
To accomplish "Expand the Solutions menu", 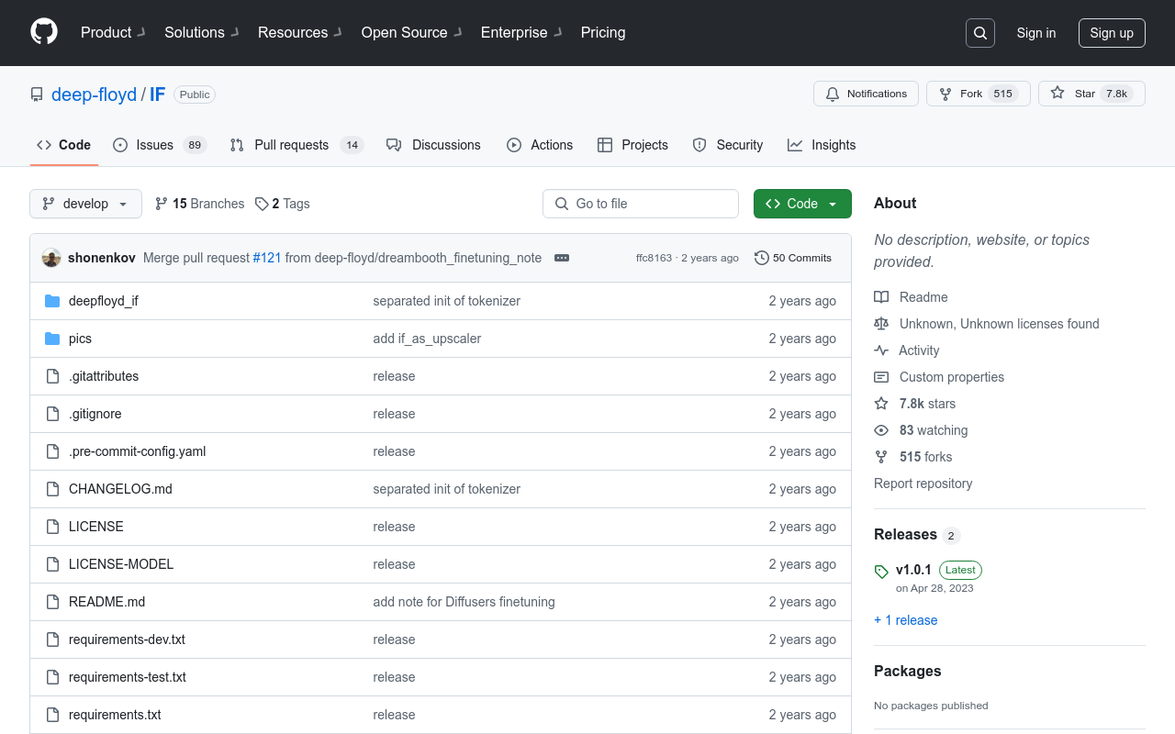I will click(x=202, y=33).
